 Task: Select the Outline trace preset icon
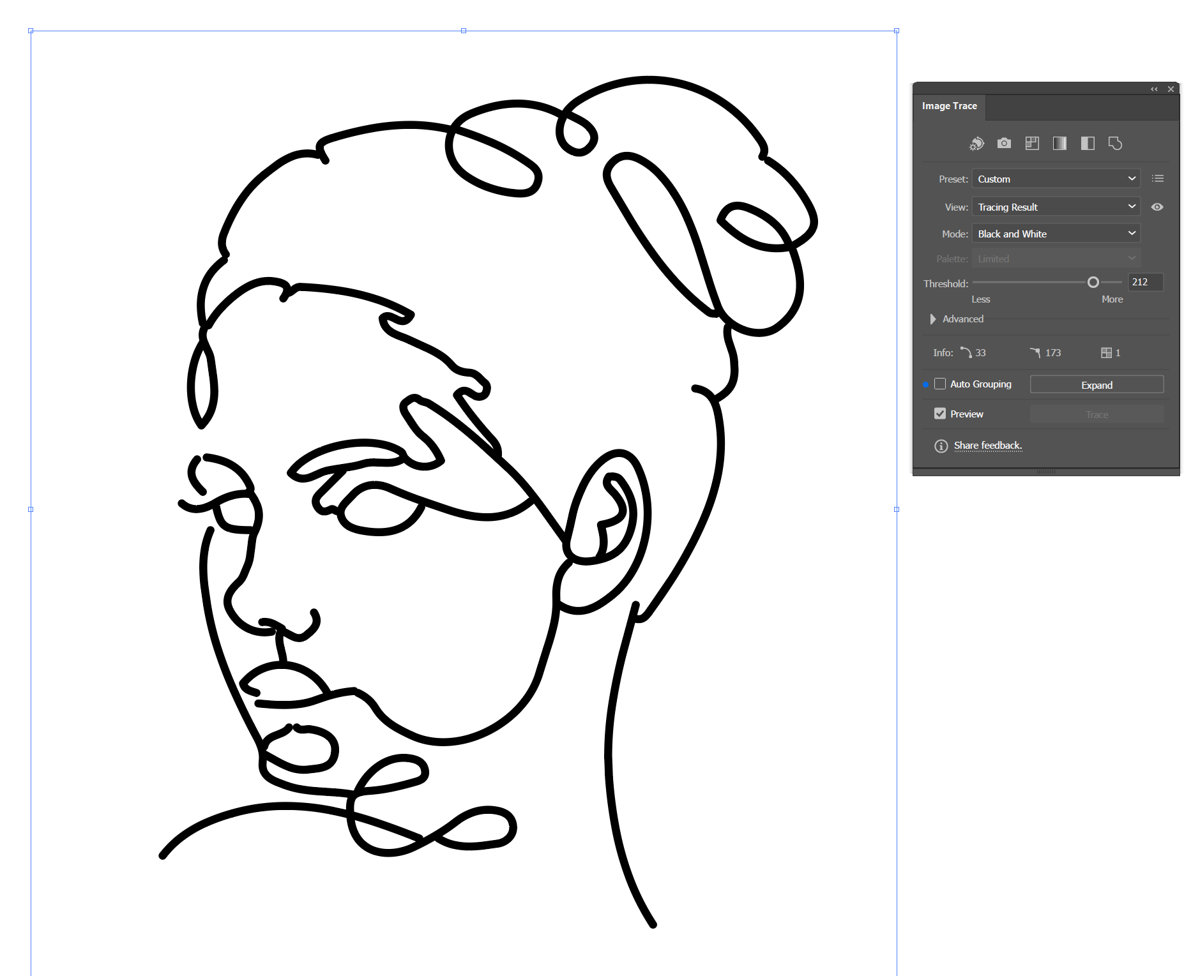(1115, 144)
